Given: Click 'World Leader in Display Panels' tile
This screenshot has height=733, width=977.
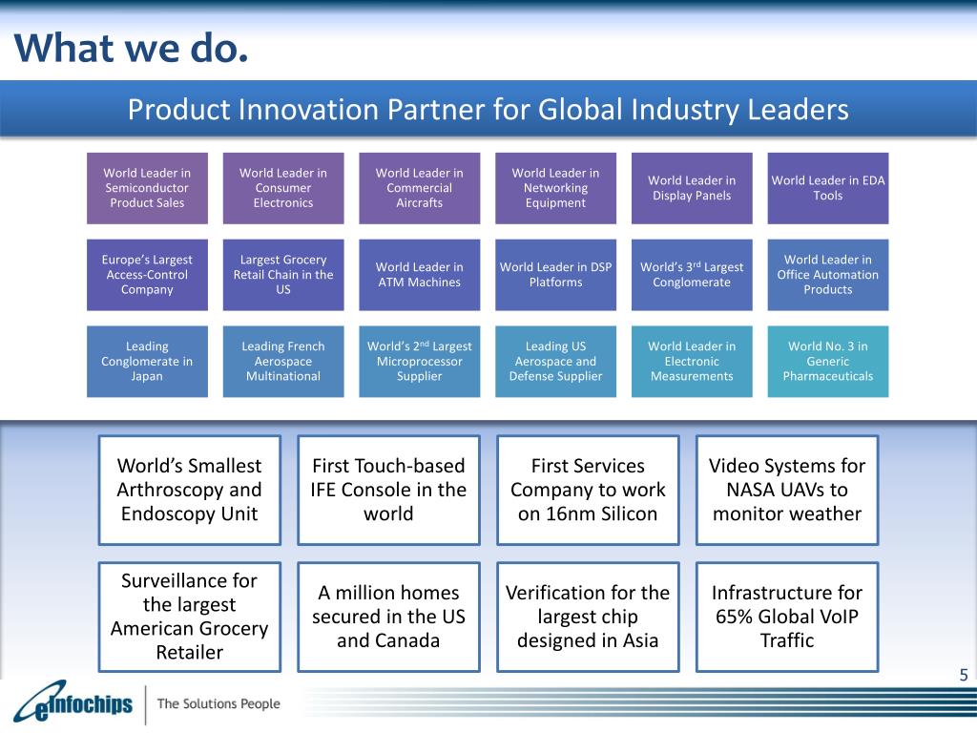Looking at the screenshot, I should [x=692, y=188].
